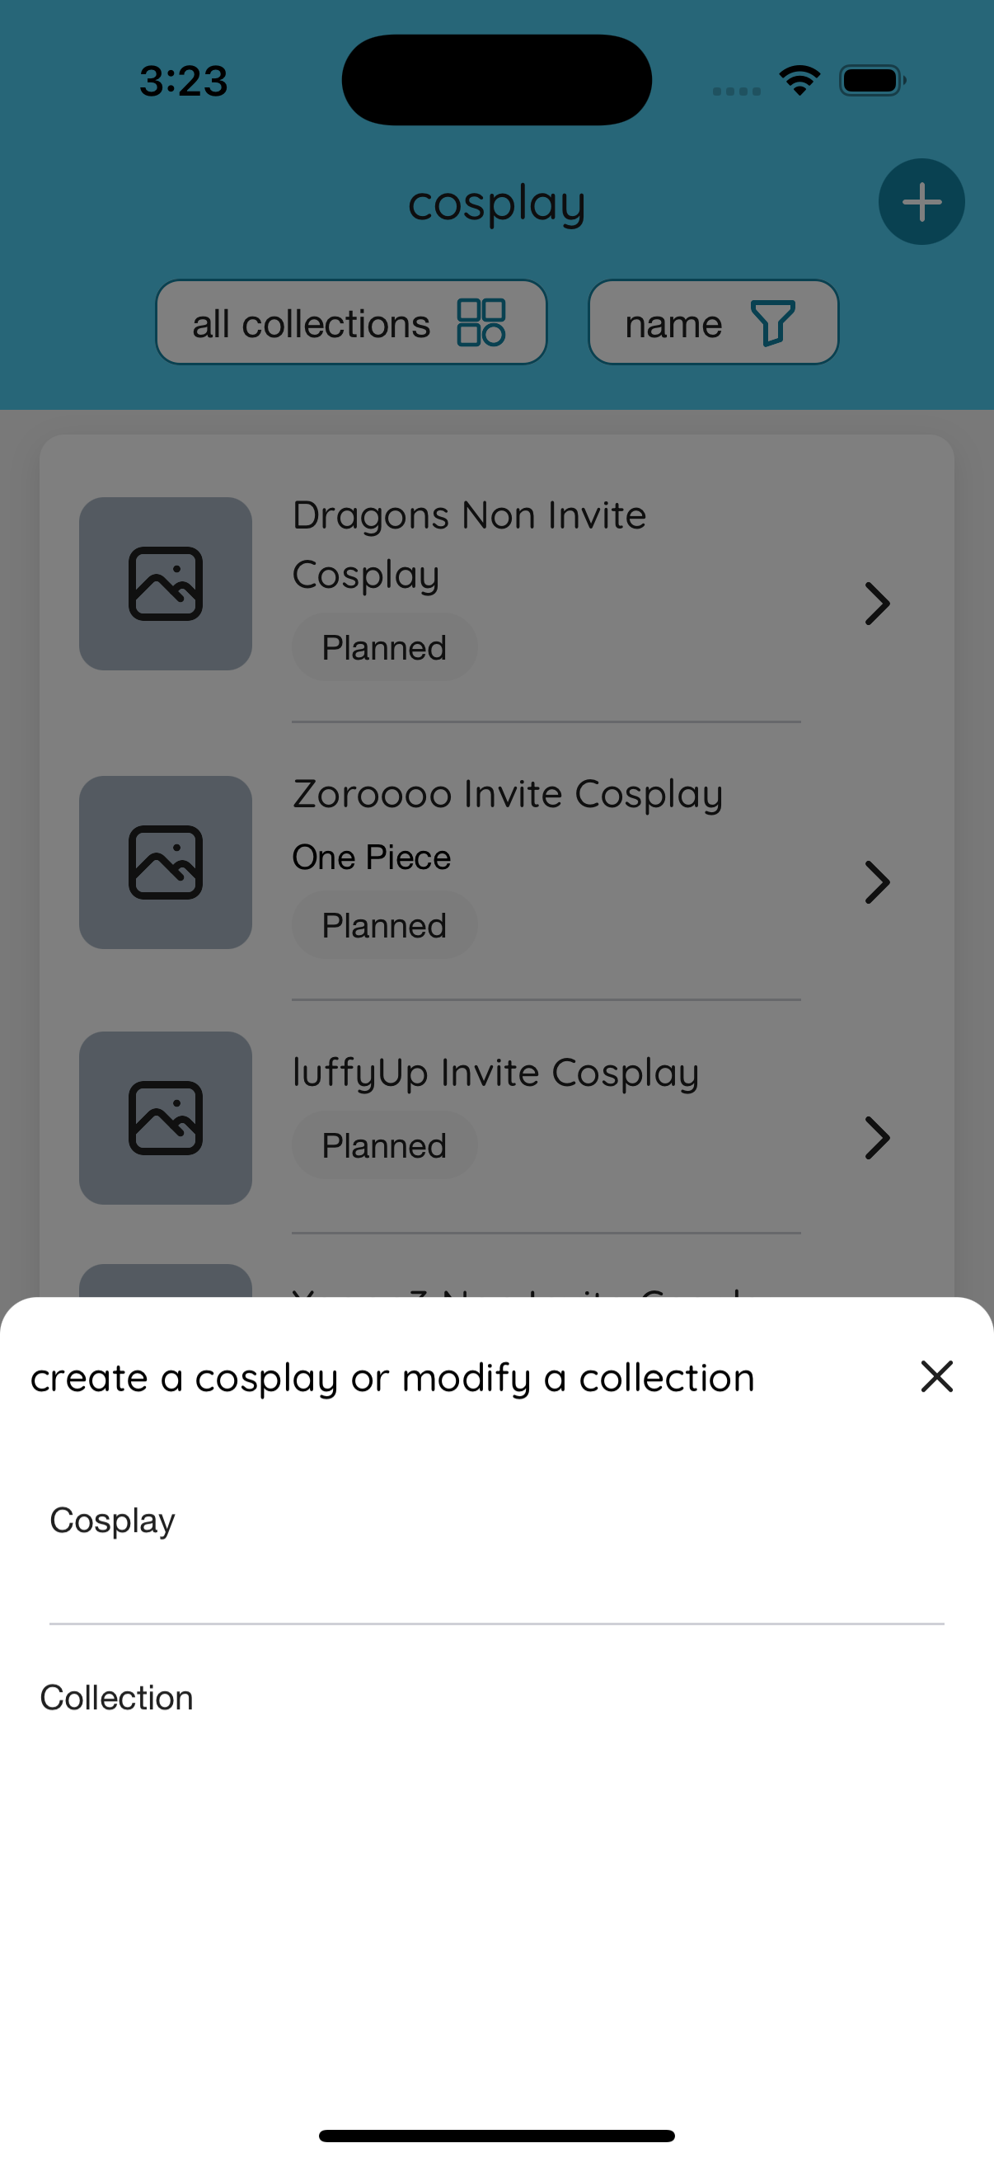
Task: Click the Zoroooo Invite Cosplay thumbnail icon
Action: click(165, 862)
